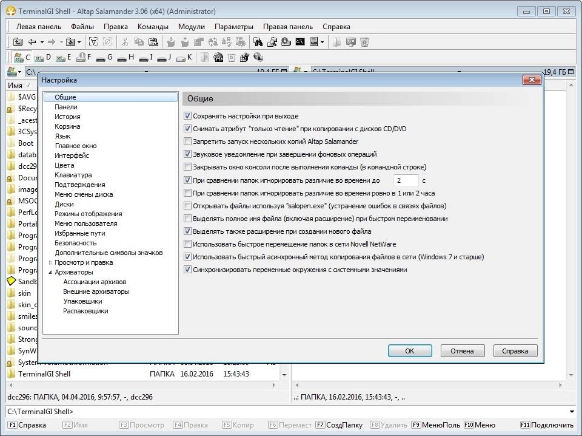Collapse 'Архиваторы' tree node

pos(50,272)
